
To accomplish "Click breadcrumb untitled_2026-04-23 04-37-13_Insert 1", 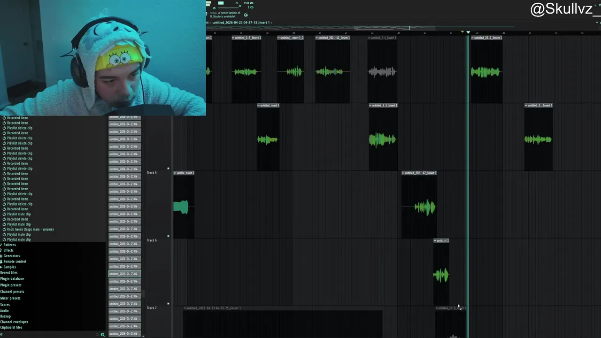I will pos(241,23).
